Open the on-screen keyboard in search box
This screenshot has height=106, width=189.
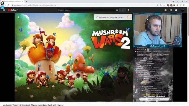[117, 10]
